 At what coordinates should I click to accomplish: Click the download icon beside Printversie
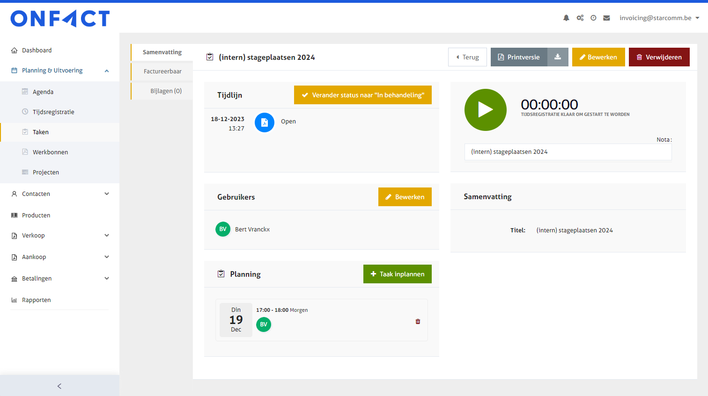[x=558, y=57]
